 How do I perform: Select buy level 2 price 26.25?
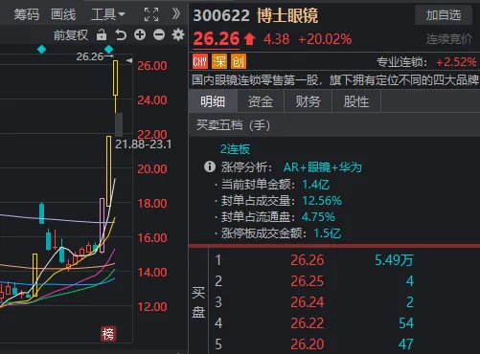[x=308, y=281]
